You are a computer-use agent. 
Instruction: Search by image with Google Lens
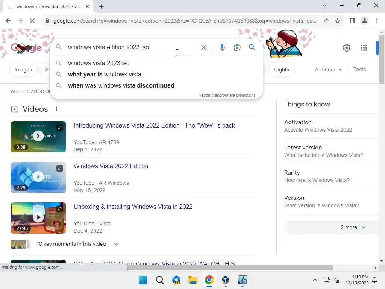(x=237, y=47)
